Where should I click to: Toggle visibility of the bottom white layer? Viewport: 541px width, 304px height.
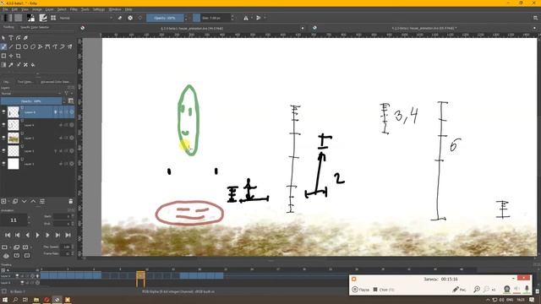click(x=3, y=164)
